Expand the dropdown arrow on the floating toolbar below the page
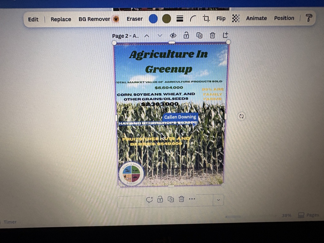The height and width of the screenshot is (243, 324). (x=218, y=200)
